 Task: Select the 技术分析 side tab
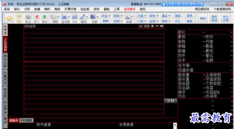point(5,61)
